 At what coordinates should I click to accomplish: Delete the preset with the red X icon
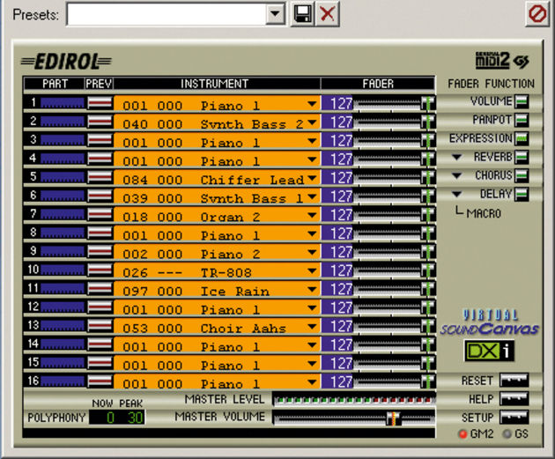tap(328, 14)
